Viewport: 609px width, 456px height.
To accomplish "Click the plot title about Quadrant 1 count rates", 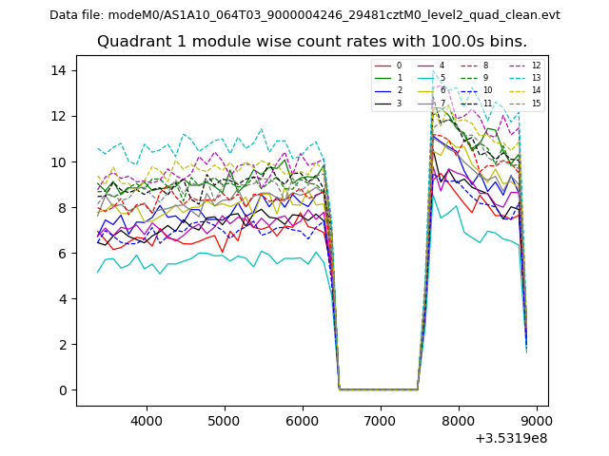I will point(312,42).
